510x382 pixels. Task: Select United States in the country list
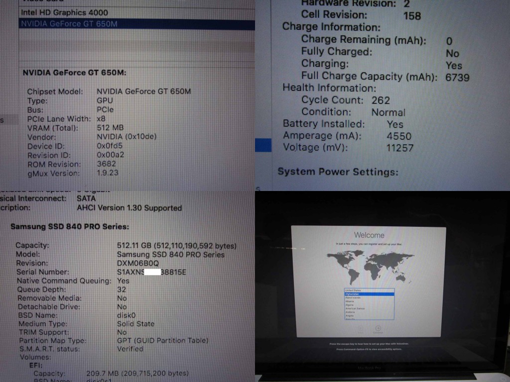click(x=369, y=290)
